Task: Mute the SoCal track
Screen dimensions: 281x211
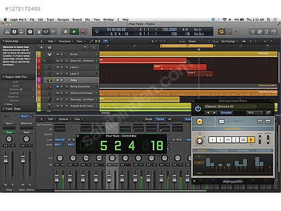Action: [x=57, y=54]
